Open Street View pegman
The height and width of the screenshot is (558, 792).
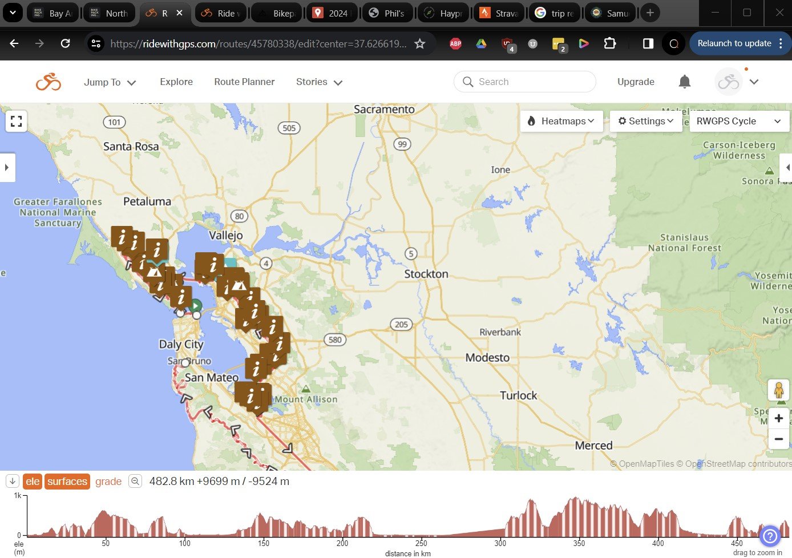(x=779, y=390)
